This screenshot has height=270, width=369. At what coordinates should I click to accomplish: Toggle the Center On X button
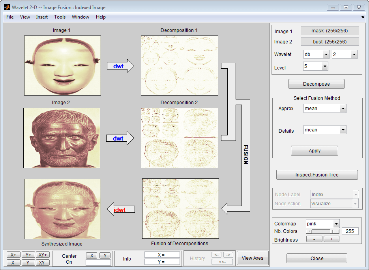pyautogui.click(x=92, y=255)
